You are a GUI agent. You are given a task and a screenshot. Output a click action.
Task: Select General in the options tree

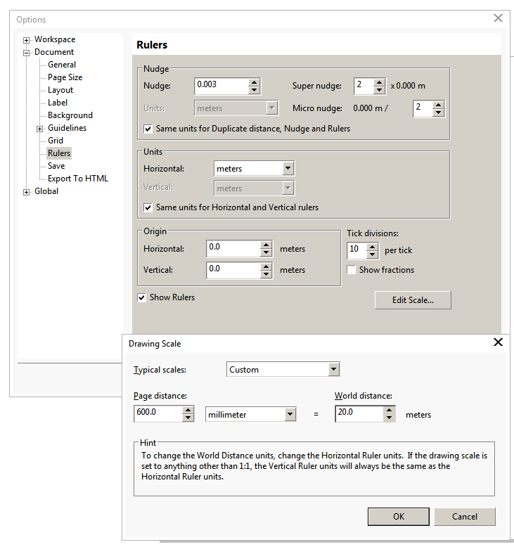pyautogui.click(x=62, y=65)
